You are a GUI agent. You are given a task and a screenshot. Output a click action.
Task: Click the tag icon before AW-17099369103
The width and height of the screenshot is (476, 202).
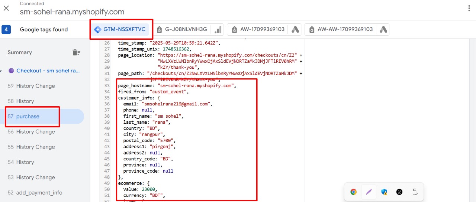click(x=235, y=29)
